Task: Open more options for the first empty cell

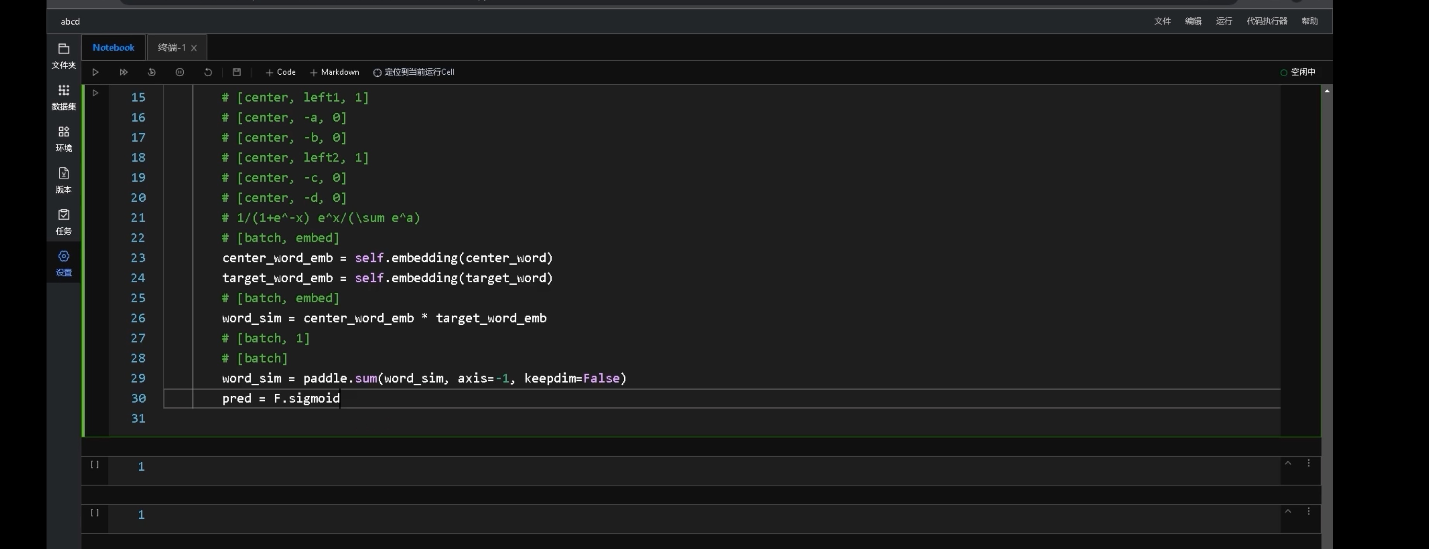Action: tap(1308, 463)
